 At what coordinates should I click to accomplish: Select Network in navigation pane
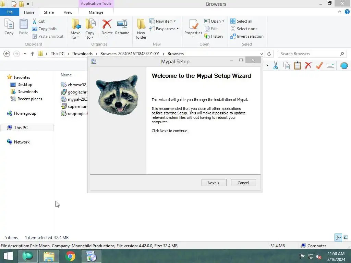click(18, 142)
